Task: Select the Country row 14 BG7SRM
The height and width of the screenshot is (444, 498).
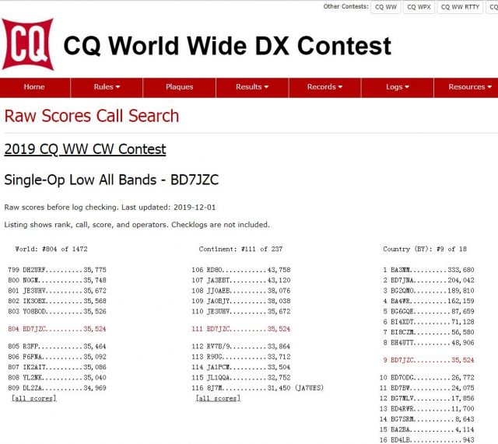Action: coord(427,419)
